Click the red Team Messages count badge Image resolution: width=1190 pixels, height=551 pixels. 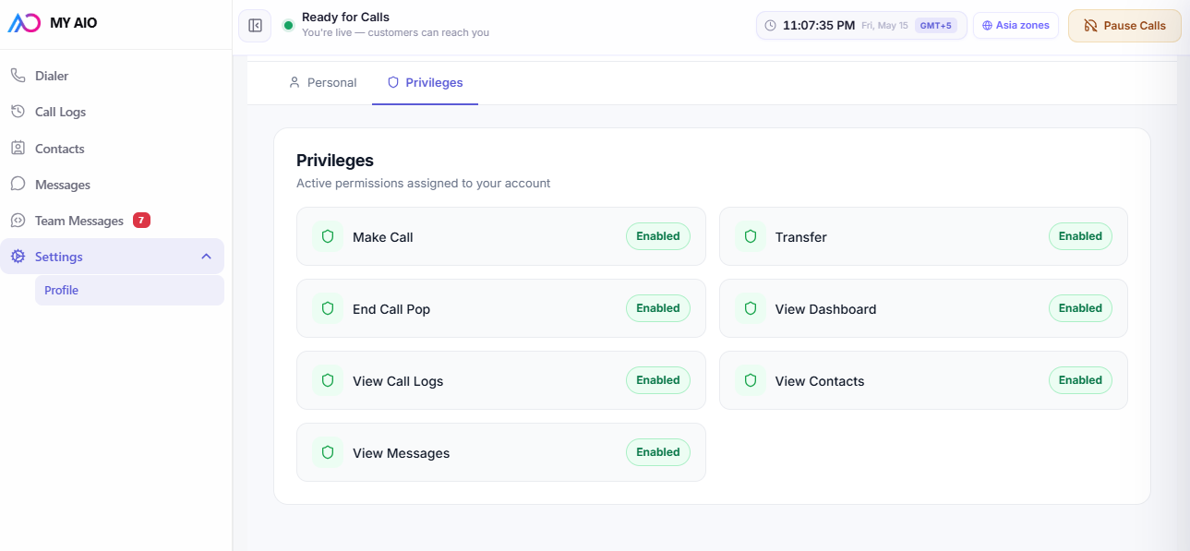[x=141, y=220]
